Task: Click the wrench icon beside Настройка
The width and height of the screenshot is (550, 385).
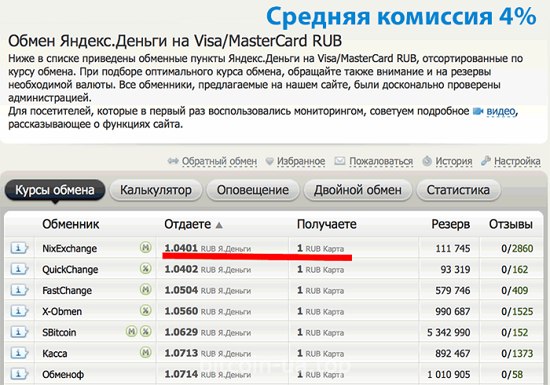Action: pyautogui.click(x=486, y=160)
